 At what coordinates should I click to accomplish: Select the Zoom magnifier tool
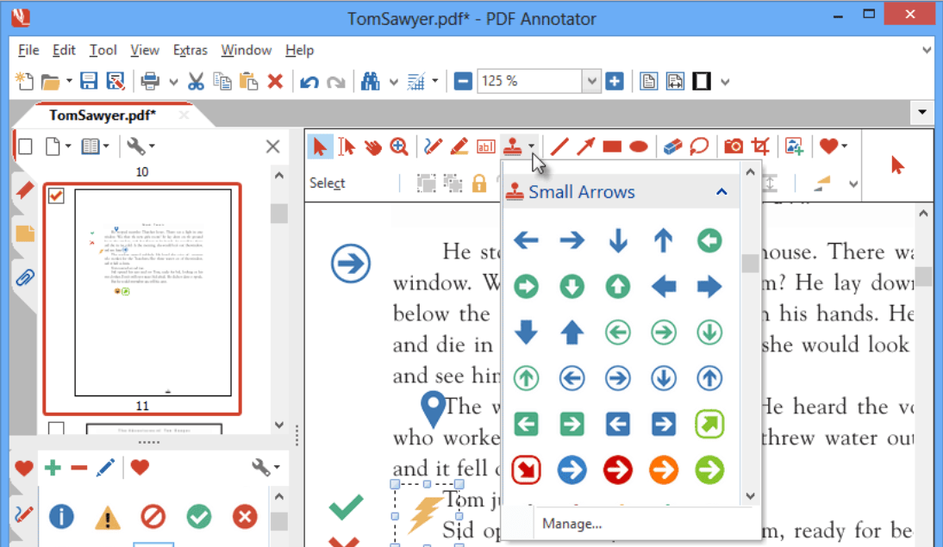tap(399, 146)
